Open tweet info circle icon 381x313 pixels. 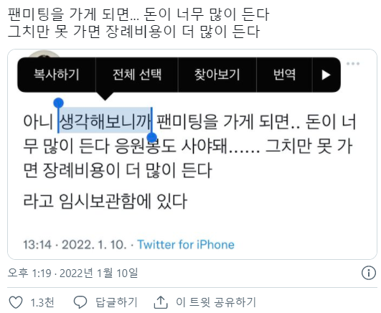coord(369,273)
